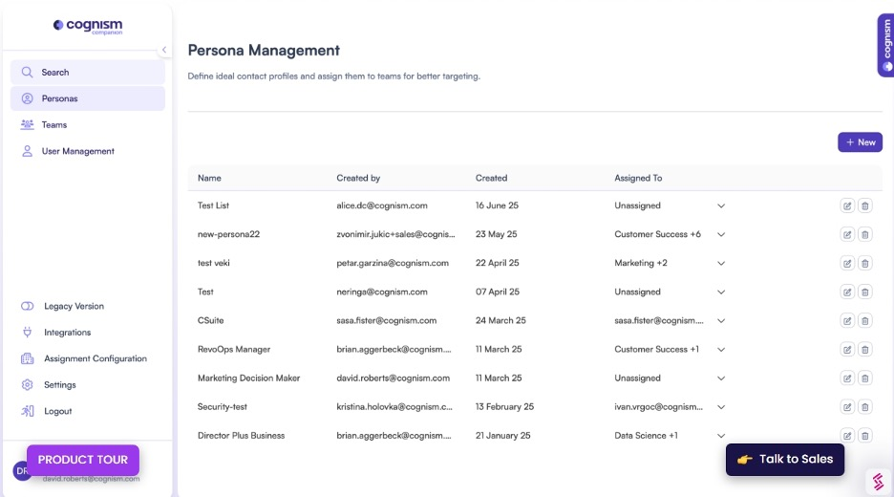Click Talk to Sales button
Image resolution: width=894 pixels, height=497 pixels.
(x=785, y=460)
